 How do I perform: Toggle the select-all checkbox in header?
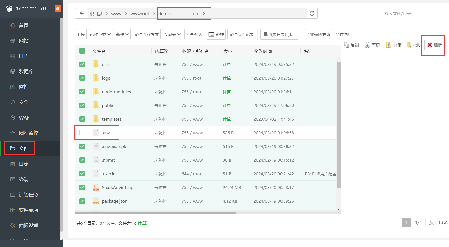coord(82,51)
